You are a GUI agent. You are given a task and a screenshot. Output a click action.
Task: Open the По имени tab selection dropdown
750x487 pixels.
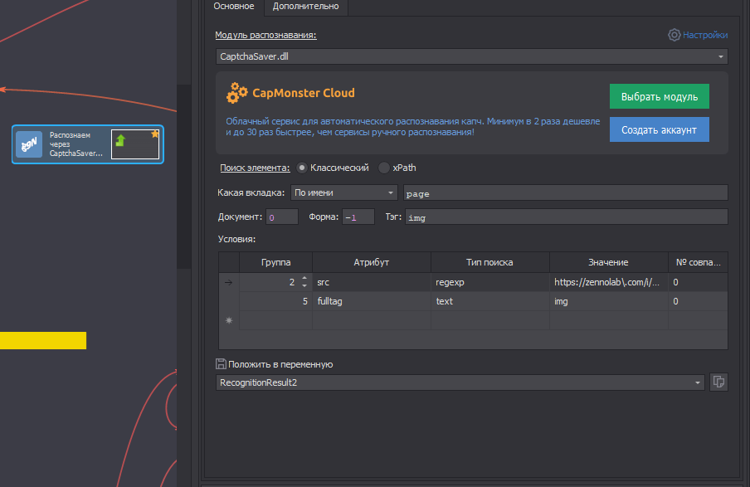coord(390,192)
